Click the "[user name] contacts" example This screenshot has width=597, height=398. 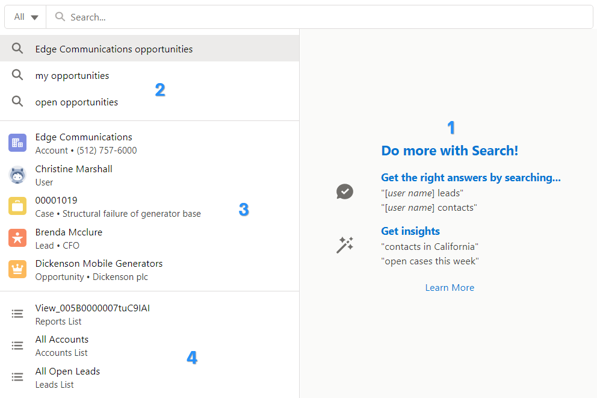tap(429, 208)
